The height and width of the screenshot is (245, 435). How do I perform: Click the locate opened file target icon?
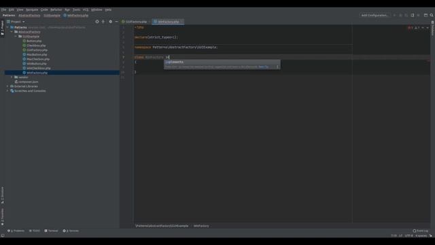(x=97, y=22)
